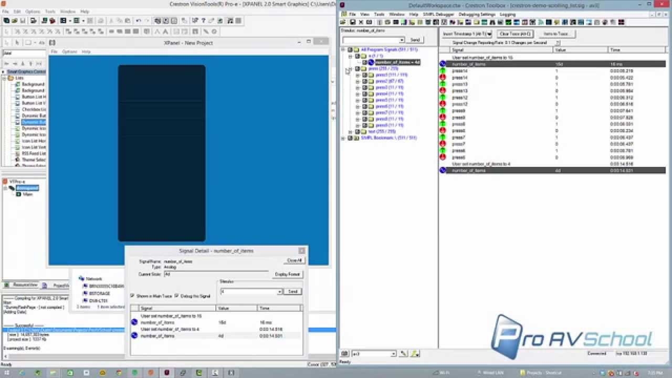Collapse the press (255 / 255) node
Screen dimensions: 672x378
tap(350, 69)
